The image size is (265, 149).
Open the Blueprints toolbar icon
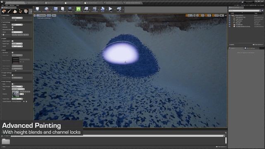click(x=86, y=9)
